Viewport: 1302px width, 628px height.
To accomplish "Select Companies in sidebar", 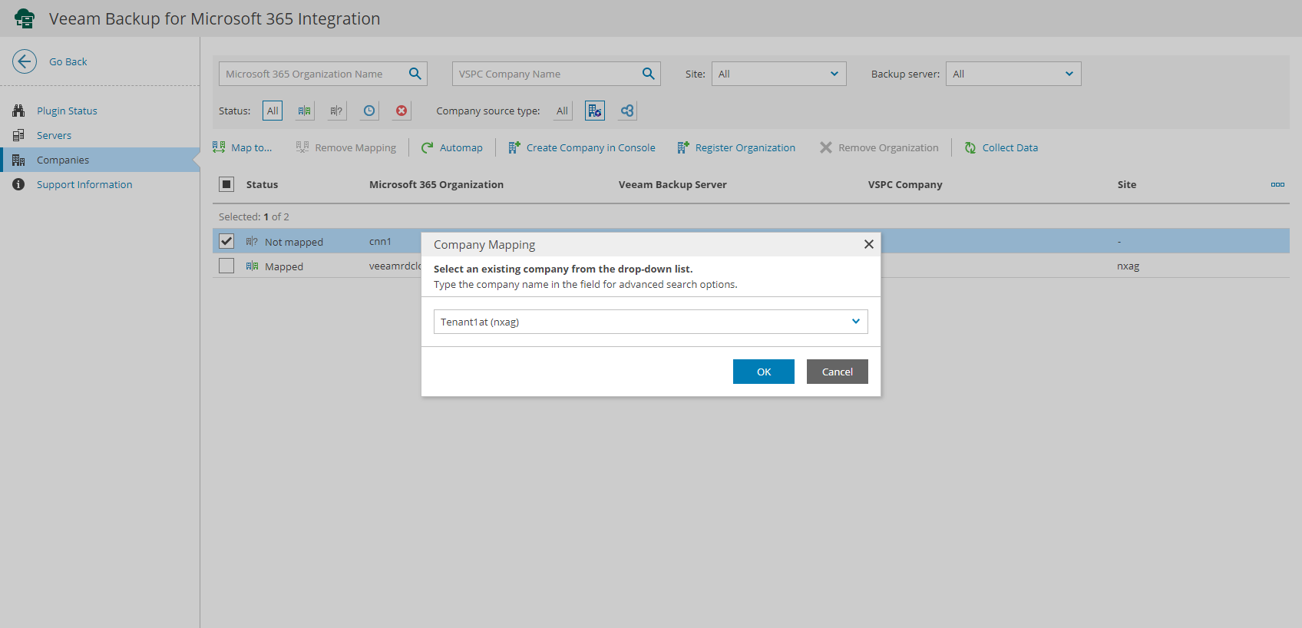I will pyautogui.click(x=63, y=160).
